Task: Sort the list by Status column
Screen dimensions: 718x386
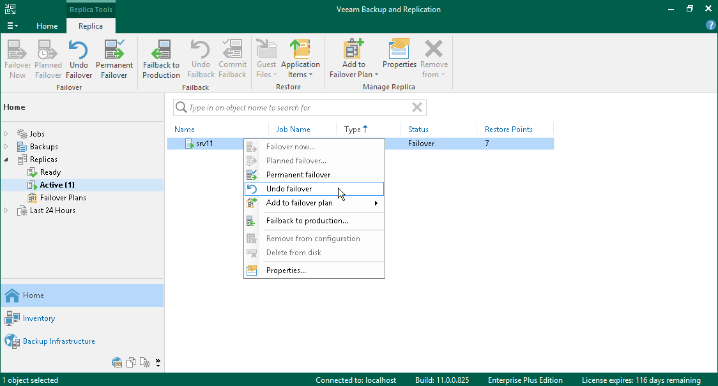Action: coord(418,130)
